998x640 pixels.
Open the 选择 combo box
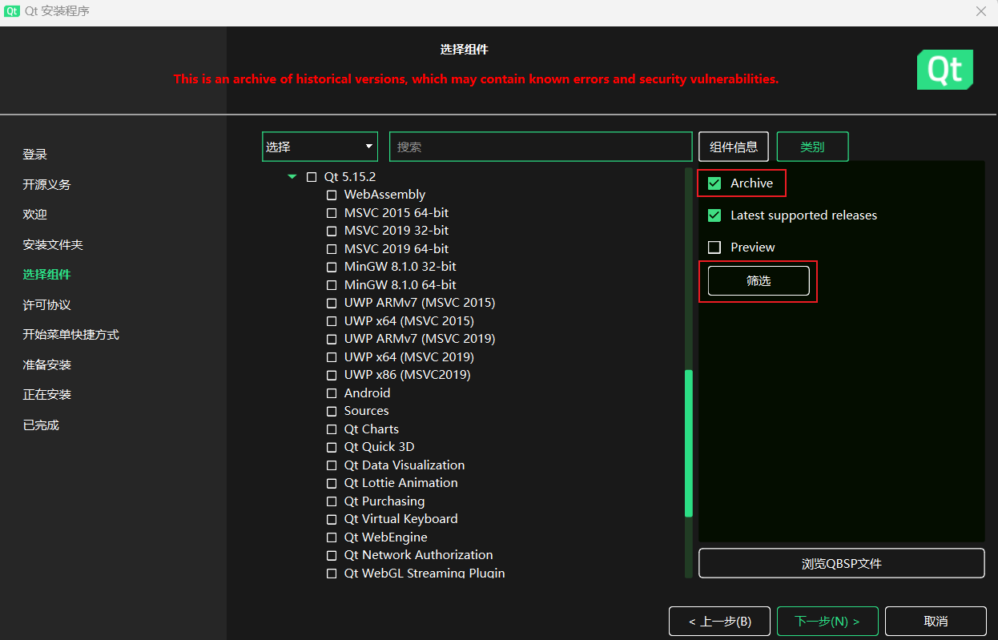tap(320, 147)
